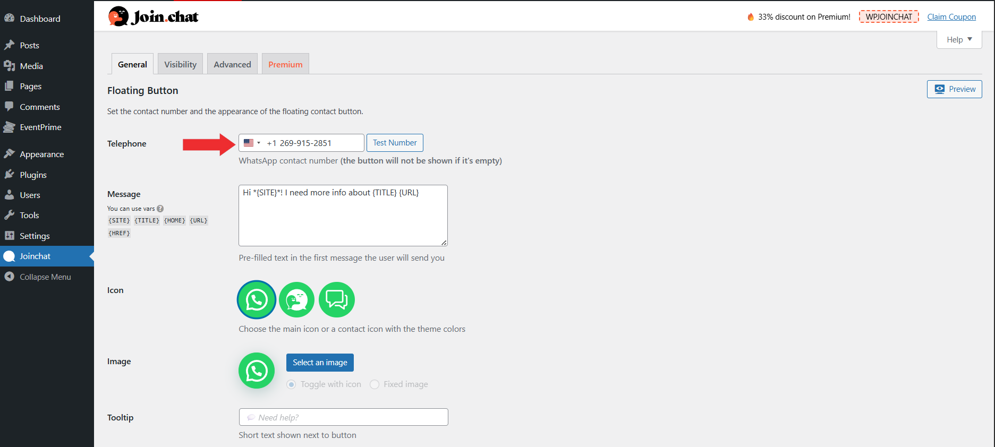Click the Join.chat logo
Screen dimensions: 995x447
coord(153,17)
